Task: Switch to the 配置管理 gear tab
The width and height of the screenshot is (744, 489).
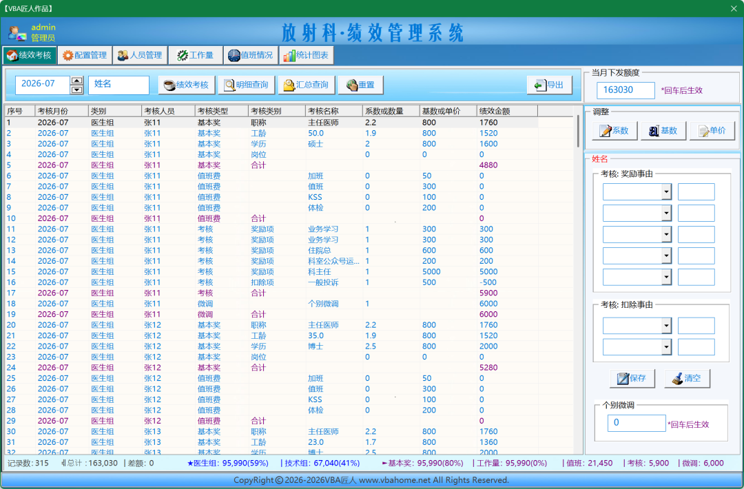Action: (x=85, y=56)
